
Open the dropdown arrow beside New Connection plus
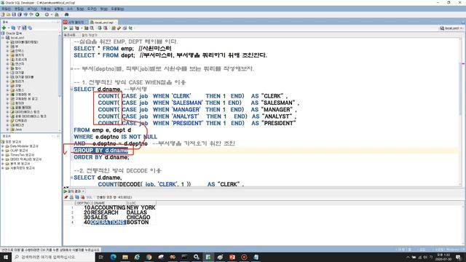8,28
